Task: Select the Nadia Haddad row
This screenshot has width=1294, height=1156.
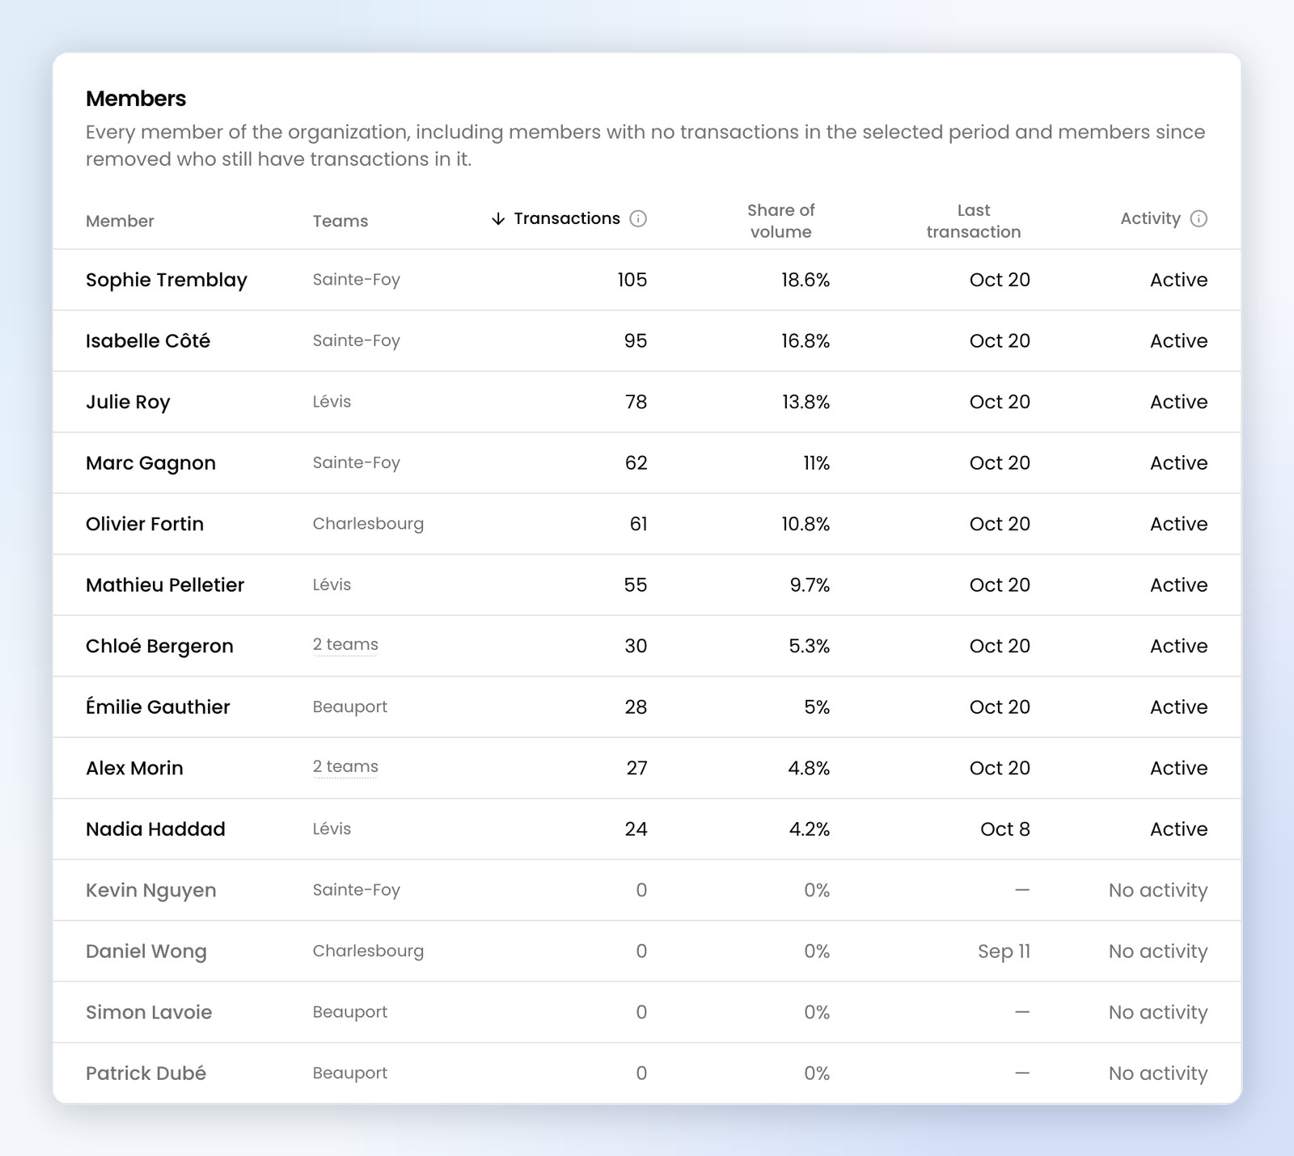Action: coord(647,829)
